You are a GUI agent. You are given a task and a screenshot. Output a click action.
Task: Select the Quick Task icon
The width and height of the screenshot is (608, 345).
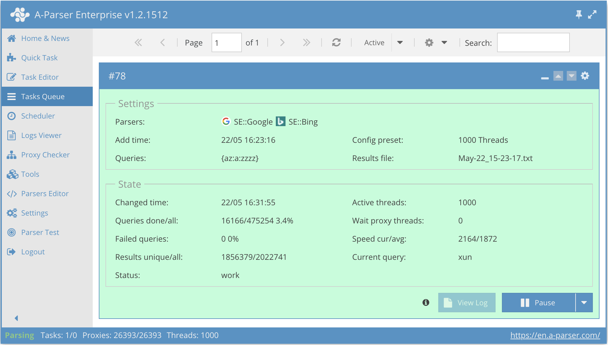coord(12,58)
